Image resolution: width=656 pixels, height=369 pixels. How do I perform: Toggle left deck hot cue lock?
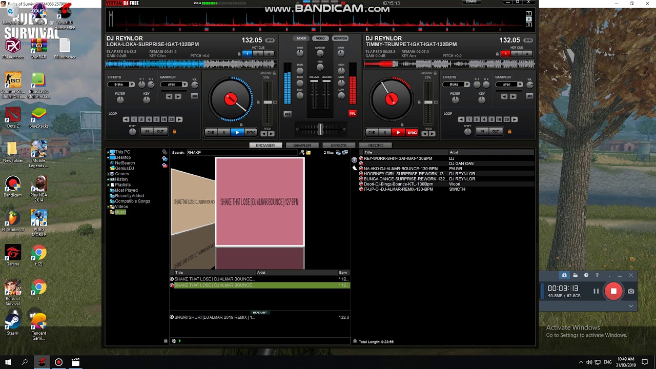tap(239, 54)
